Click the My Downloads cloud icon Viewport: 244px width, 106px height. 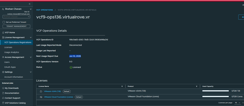coord(3,88)
